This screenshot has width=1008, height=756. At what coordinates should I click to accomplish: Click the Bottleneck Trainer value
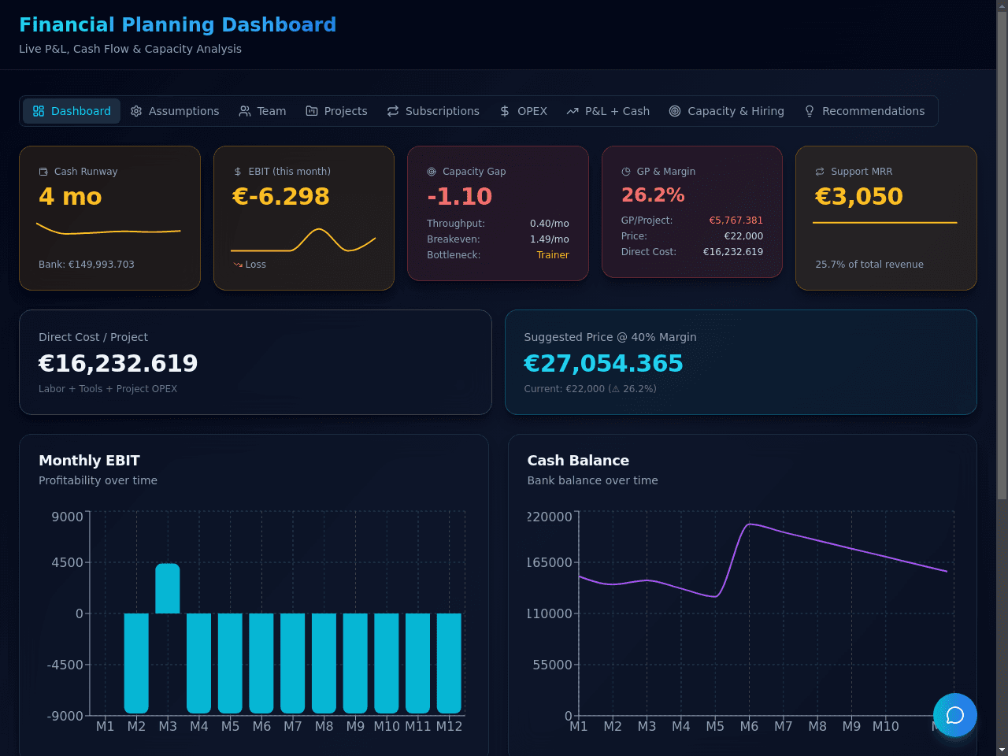click(x=553, y=255)
